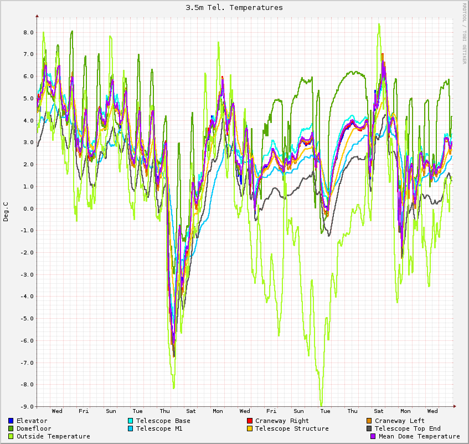469x444 pixels.
Task: Click the 8.0 y-axis tick label
Action: (x=29, y=32)
